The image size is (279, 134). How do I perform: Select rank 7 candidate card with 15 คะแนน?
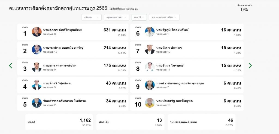(187, 49)
